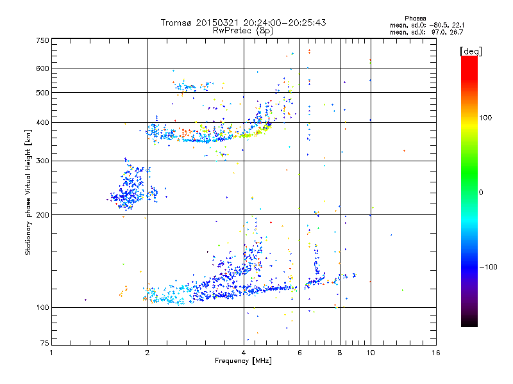Click the "400" height axis tick label
513x384 pixels.
click(x=42, y=123)
